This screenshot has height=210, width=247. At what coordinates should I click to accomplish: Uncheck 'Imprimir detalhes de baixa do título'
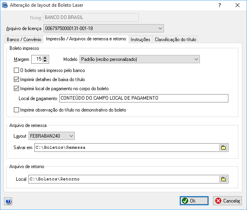coord(16,79)
